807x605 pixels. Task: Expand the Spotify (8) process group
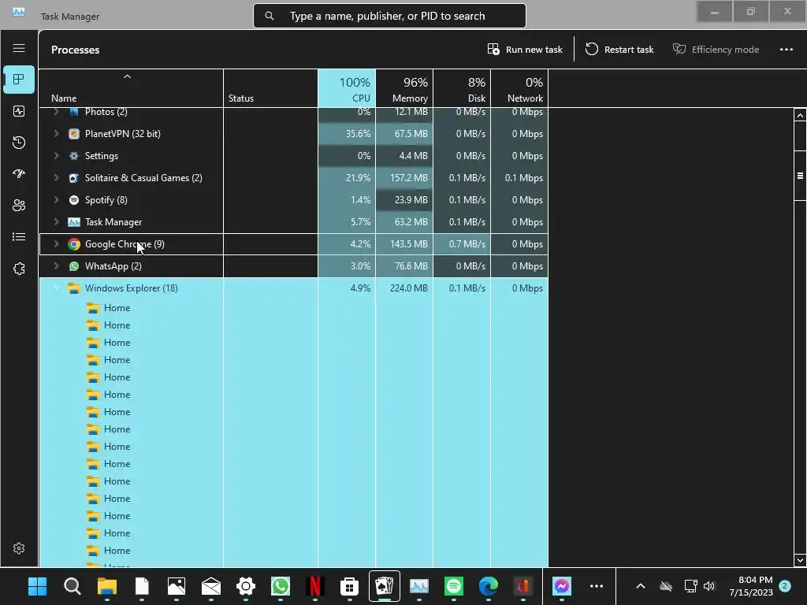(x=56, y=200)
